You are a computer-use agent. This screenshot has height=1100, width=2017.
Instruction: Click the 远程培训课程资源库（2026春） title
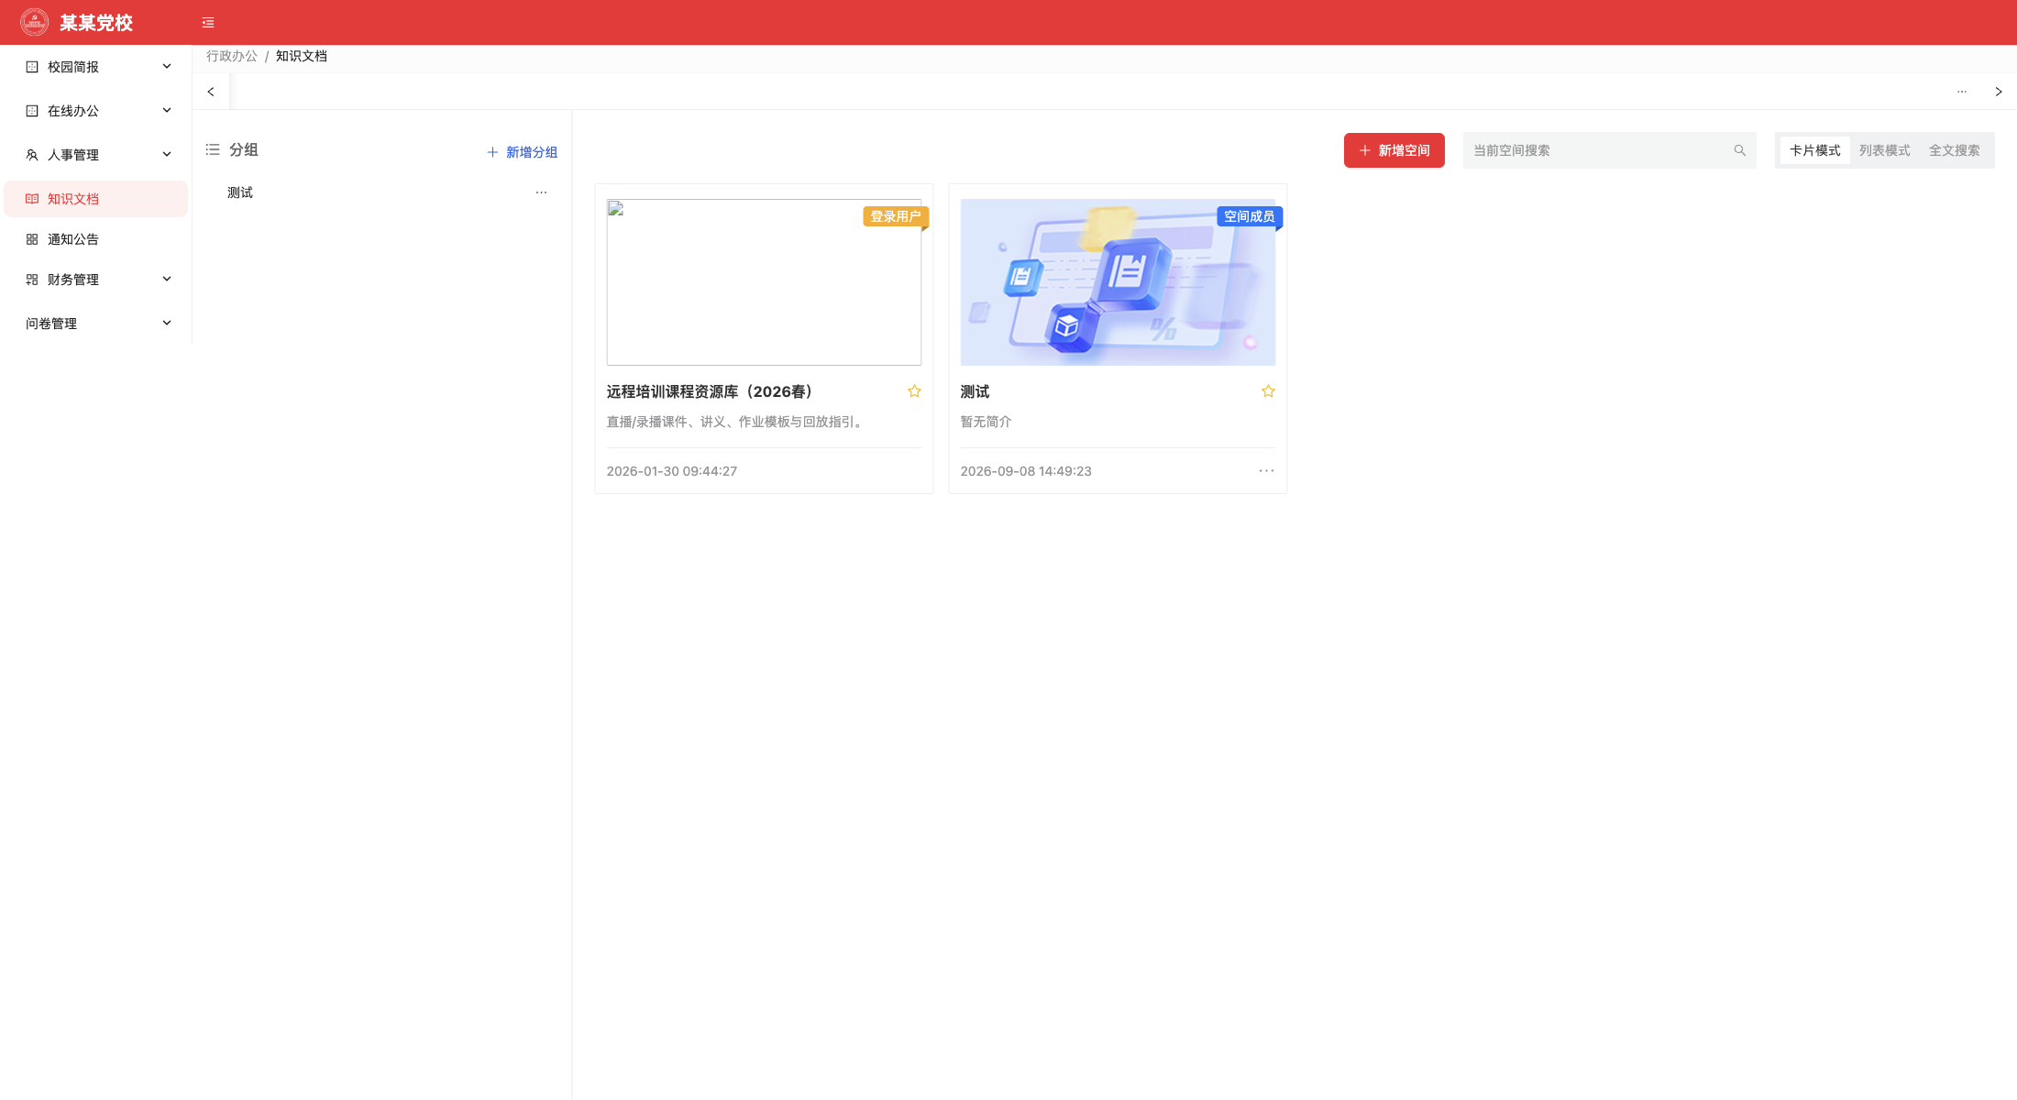coord(711,391)
